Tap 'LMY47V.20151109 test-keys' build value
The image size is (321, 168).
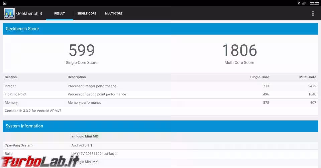[94, 154]
